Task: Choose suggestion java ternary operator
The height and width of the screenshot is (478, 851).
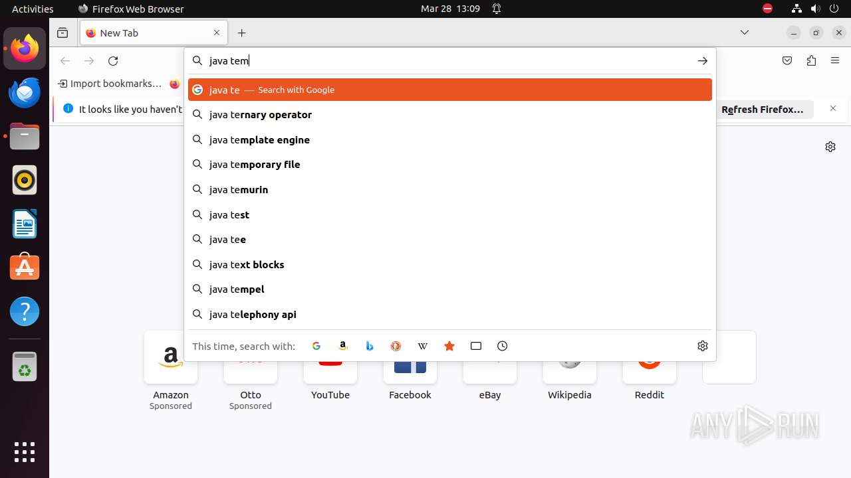Action: [x=450, y=115]
